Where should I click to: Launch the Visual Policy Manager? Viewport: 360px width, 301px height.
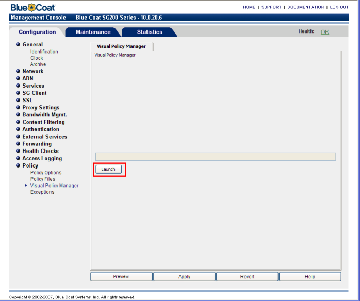tap(108, 169)
